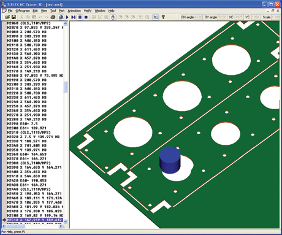Click the code list scroll-up arrow
The width and height of the screenshot is (282, 235).
[x=66, y=23]
